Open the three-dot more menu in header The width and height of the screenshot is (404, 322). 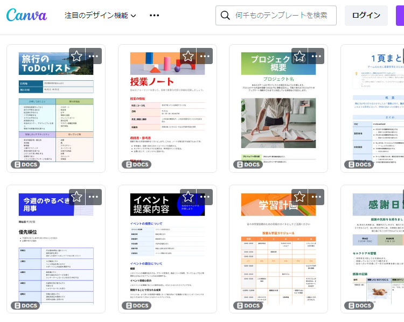point(154,16)
